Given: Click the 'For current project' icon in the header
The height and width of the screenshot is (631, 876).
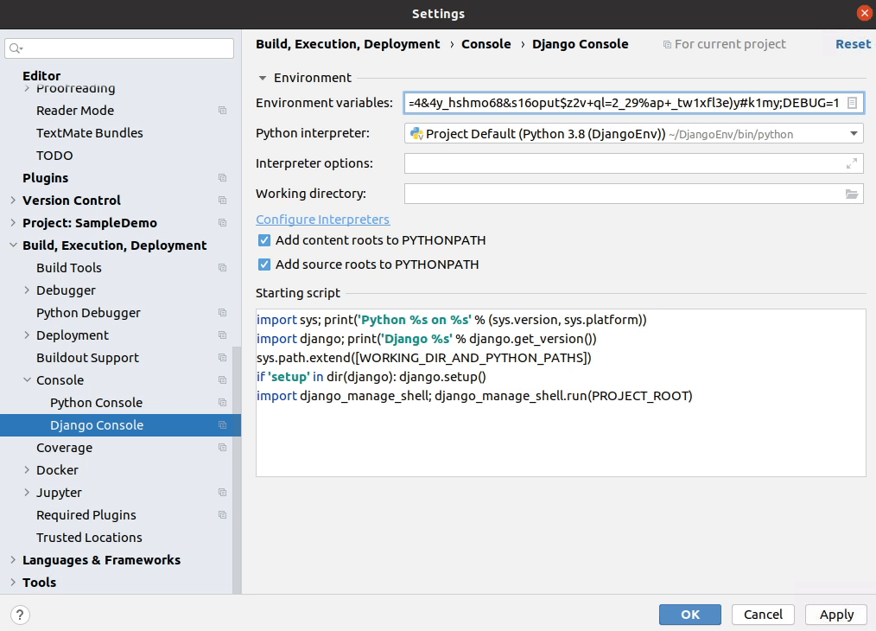Looking at the screenshot, I should (x=668, y=44).
